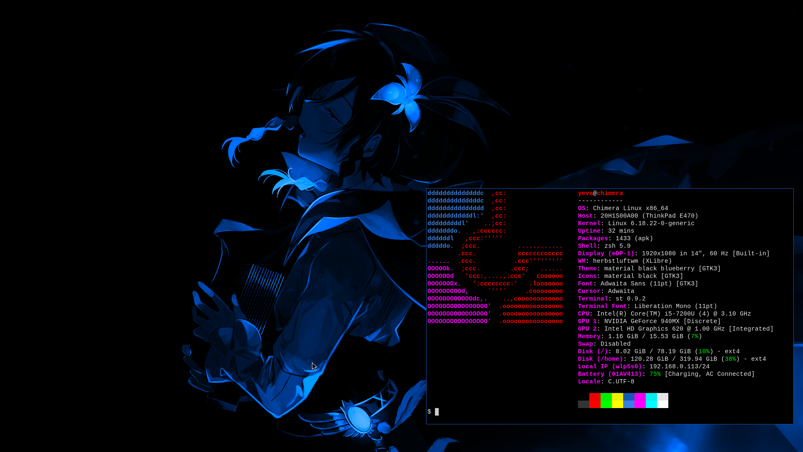Screen dimensions: 803x452
Task: Click the 'Font: Adwaita Sans (11pt)' line
Action: 638,284
